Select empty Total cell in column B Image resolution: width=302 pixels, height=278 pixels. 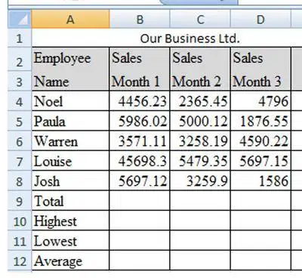[140, 201]
